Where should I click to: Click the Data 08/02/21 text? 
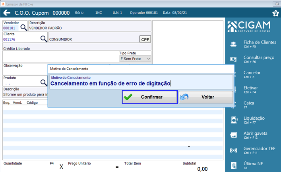[175, 13]
